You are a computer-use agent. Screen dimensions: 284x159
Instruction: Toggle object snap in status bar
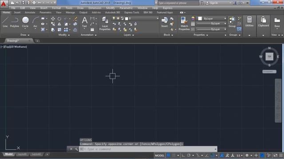coord(212,155)
